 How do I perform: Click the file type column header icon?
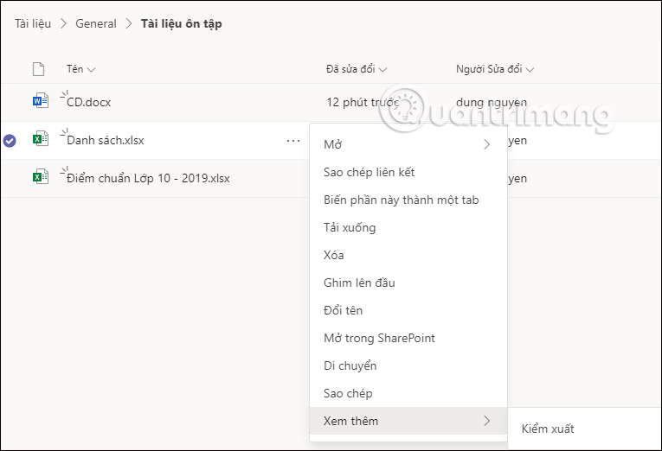[x=37, y=69]
